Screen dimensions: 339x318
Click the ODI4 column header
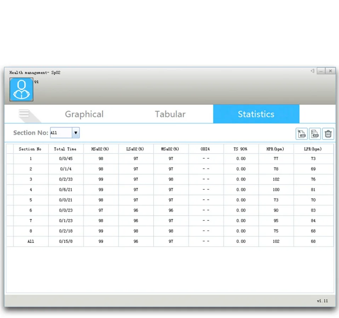click(x=205, y=149)
